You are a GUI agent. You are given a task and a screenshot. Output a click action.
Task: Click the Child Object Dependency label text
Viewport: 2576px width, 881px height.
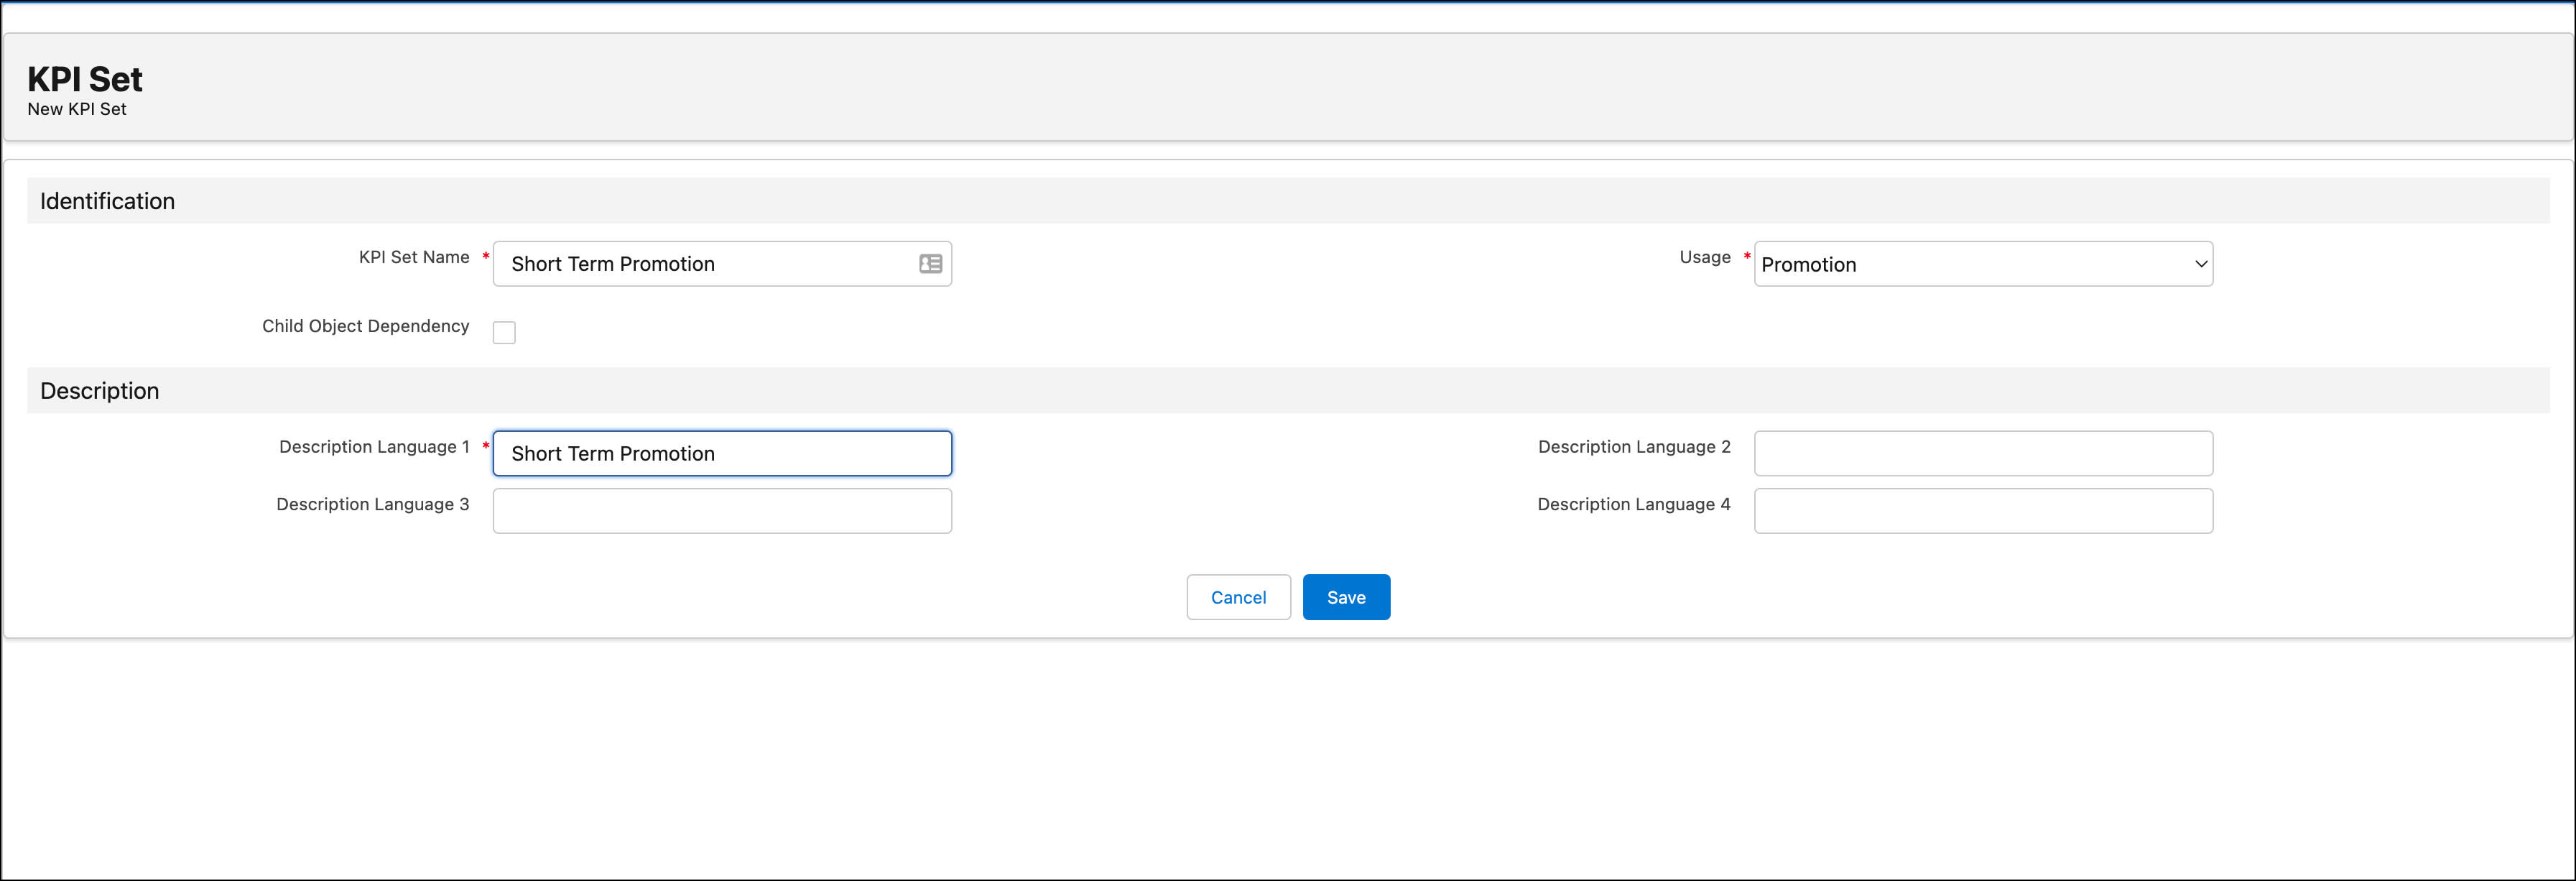[365, 326]
